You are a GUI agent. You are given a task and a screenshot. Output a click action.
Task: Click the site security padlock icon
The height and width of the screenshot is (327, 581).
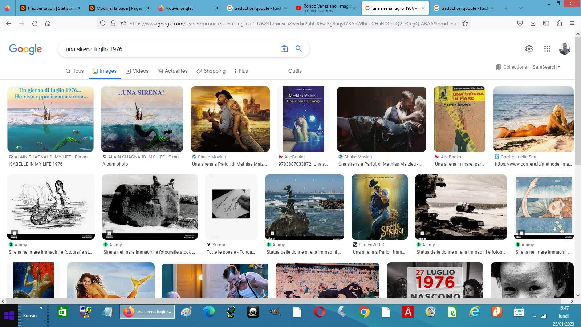113,23
